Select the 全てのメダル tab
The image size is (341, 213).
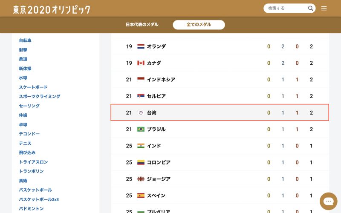(199, 25)
